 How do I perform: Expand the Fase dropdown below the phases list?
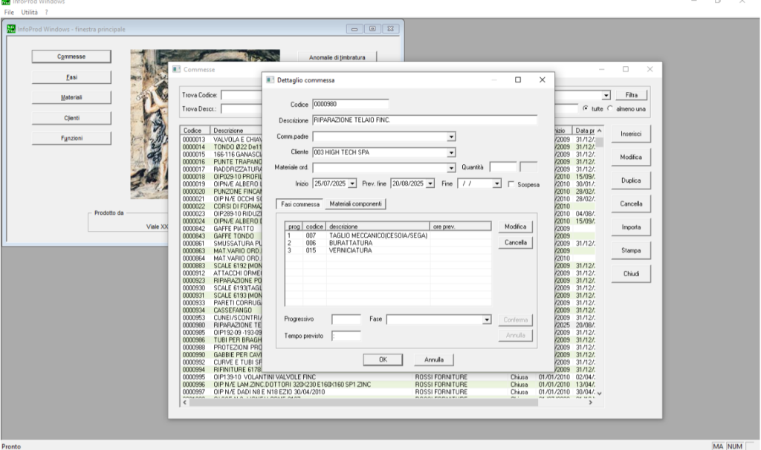(488, 319)
